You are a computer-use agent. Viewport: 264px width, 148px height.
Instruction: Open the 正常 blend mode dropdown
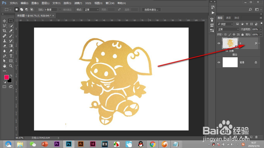click(228, 29)
